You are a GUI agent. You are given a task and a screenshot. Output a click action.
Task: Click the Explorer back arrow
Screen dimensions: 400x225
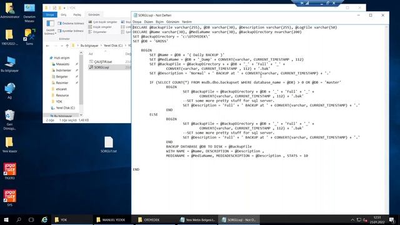click(x=47, y=46)
